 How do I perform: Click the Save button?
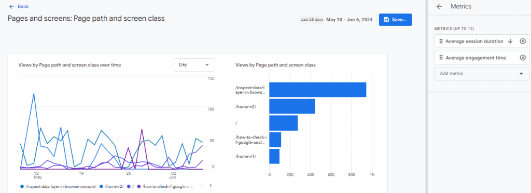[395, 20]
